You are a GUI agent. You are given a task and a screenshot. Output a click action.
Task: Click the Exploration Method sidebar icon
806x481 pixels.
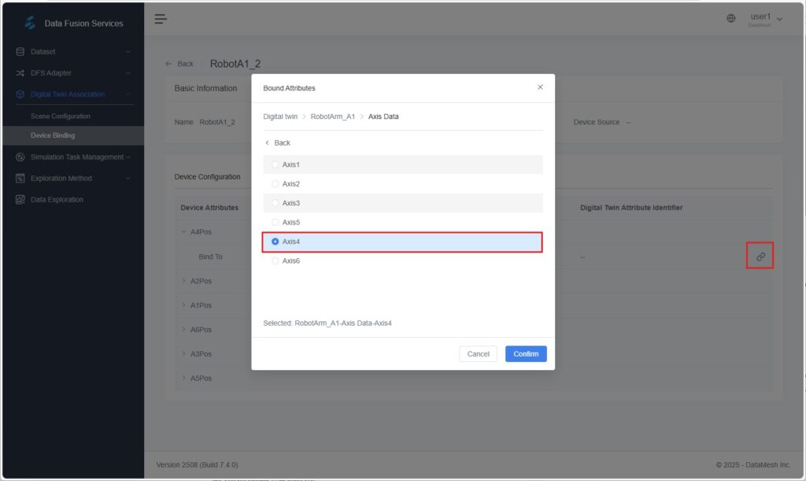(20, 179)
